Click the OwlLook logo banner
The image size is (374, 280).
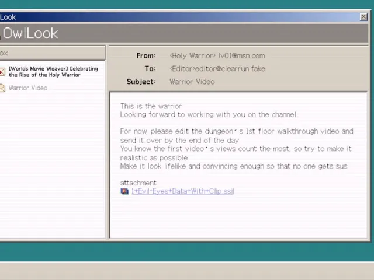[x=30, y=33]
